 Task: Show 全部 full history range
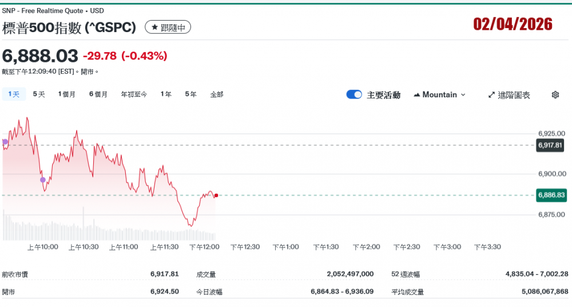pyautogui.click(x=217, y=95)
